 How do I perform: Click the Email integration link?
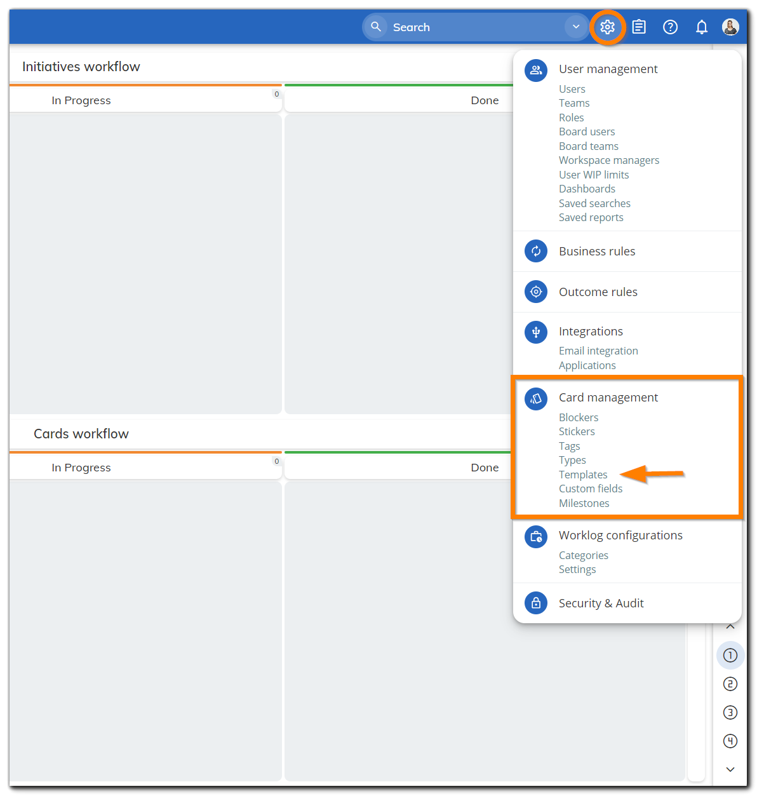click(598, 350)
